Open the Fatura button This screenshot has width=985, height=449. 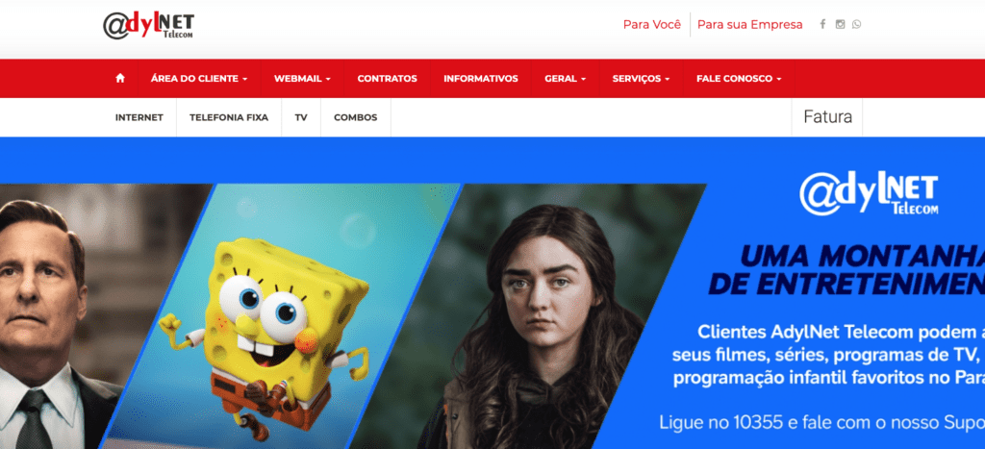click(x=827, y=116)
